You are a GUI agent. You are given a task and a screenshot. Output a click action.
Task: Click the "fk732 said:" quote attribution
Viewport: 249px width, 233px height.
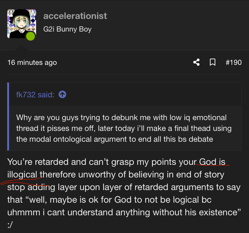coord(35,95)
